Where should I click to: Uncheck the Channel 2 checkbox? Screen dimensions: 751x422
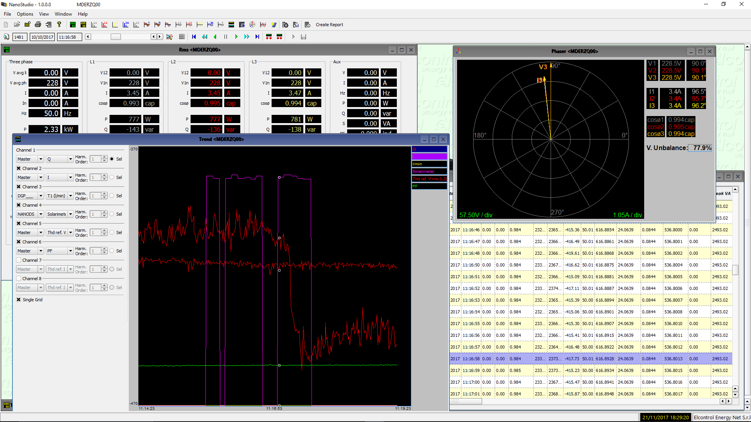pyautogui.click(x=18, y=168)
